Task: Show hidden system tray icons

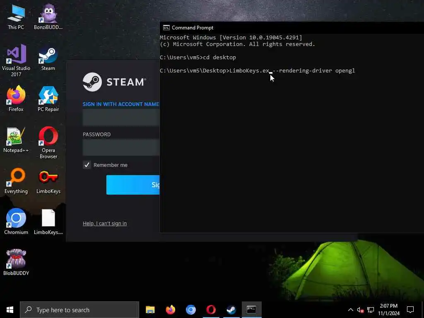Action: (x=350, y=310)
